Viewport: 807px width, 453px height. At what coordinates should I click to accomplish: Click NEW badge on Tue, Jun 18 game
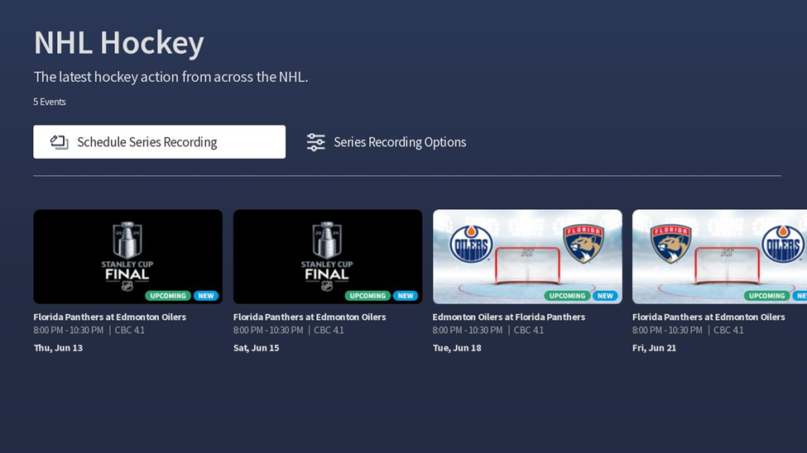[x=605, y=296]
